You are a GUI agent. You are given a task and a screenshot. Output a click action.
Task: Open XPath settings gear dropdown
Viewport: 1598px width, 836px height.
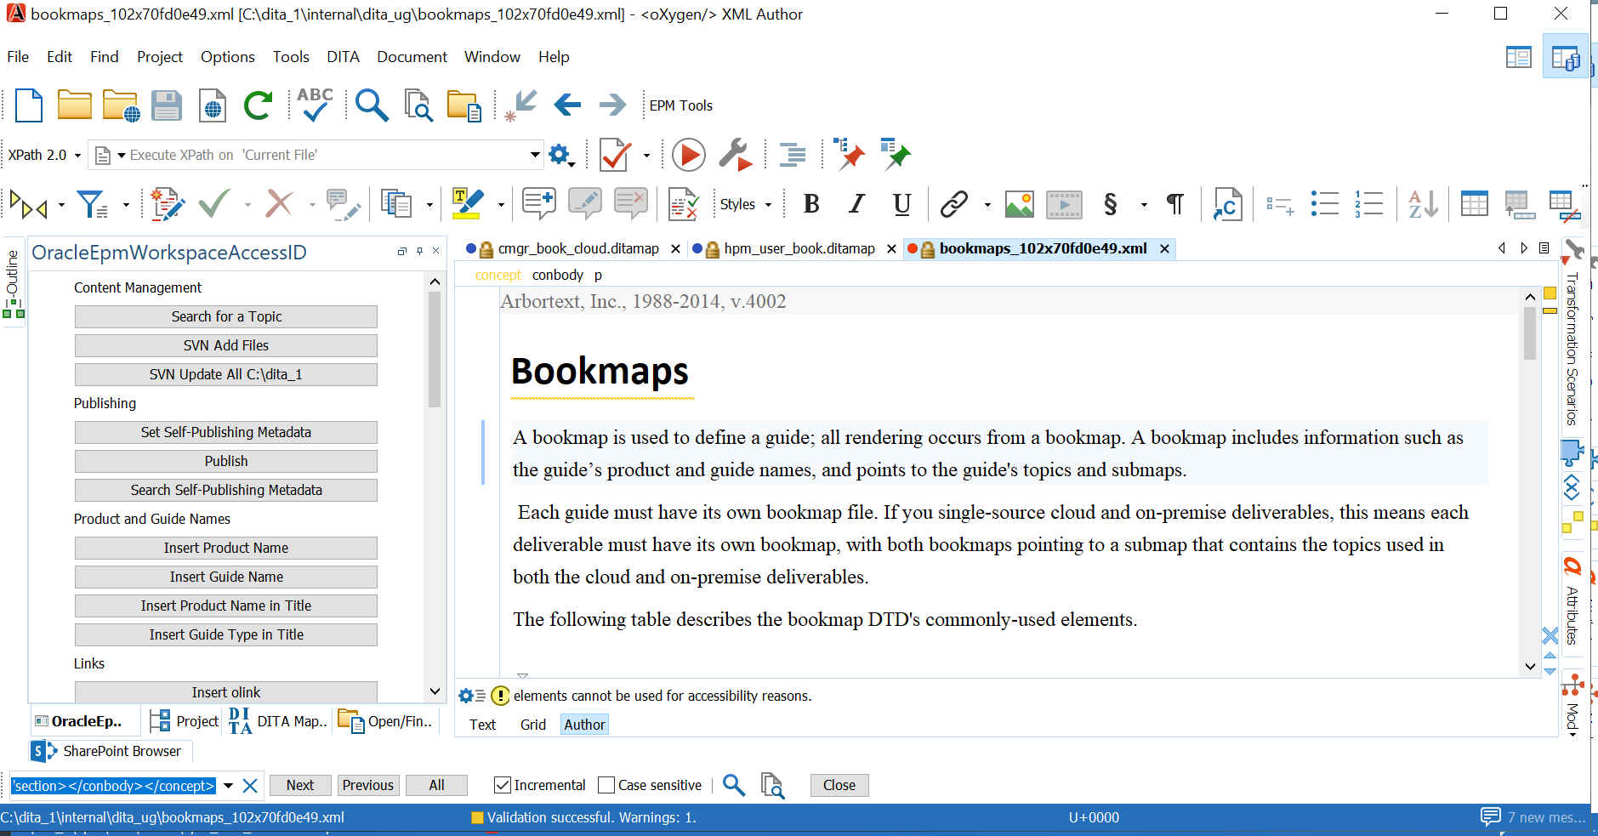561,155
